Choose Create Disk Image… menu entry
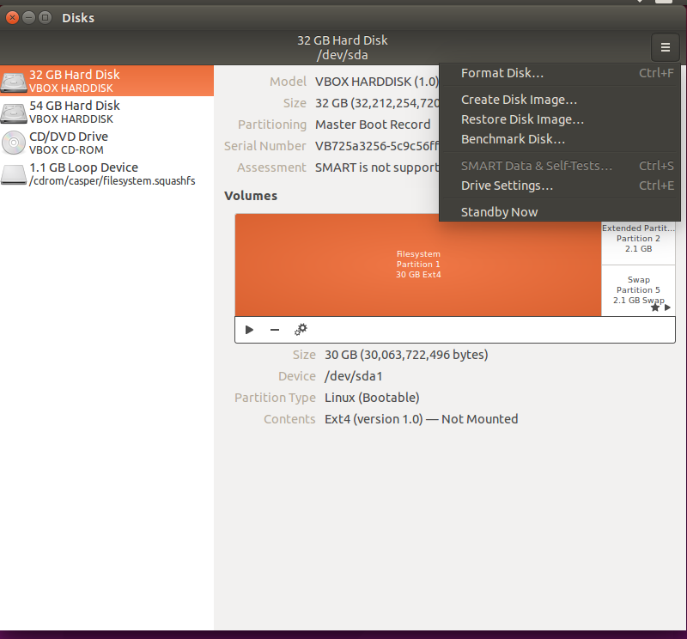687x639 pixels. click(x=519, y=100)
